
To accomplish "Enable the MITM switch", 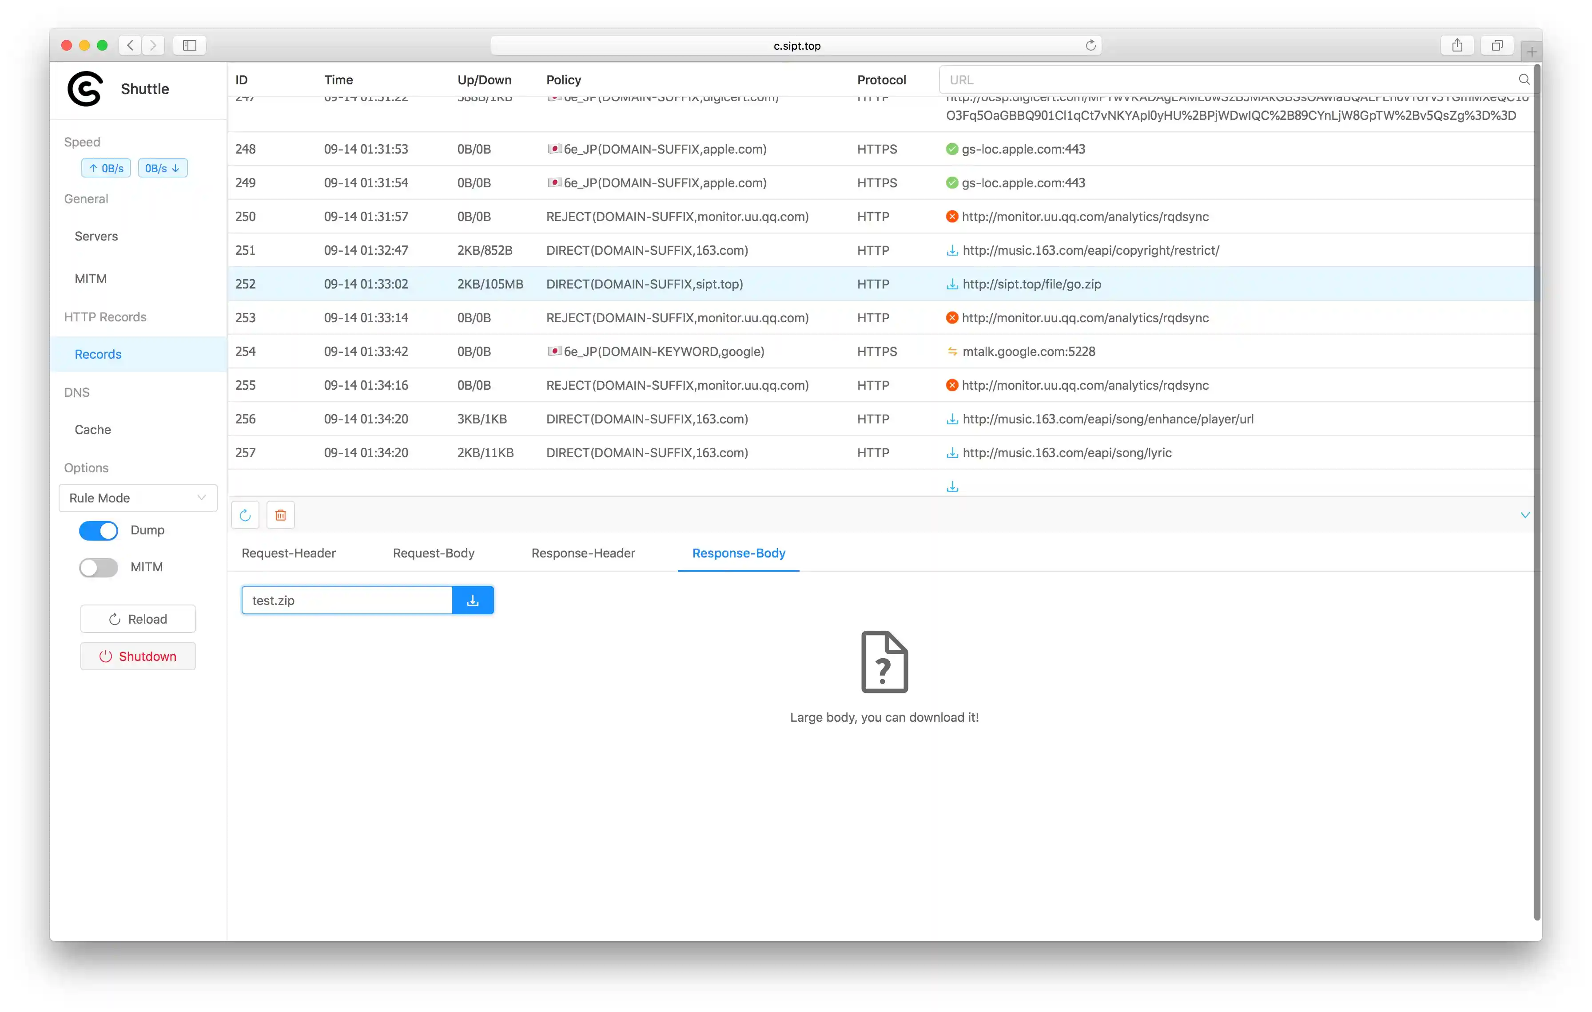I will coord(99,567).
